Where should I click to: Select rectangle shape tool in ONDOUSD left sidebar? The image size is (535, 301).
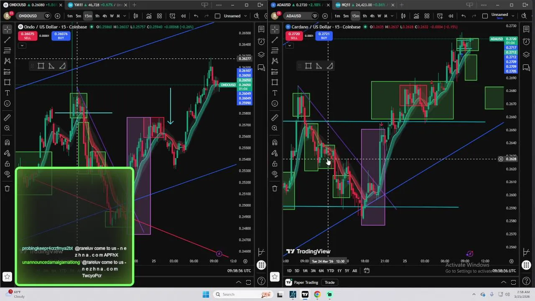coord(7,82)
